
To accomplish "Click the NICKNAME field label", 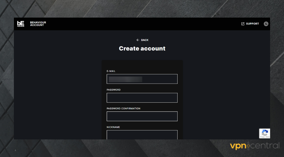I will click(x=113, y=127).
